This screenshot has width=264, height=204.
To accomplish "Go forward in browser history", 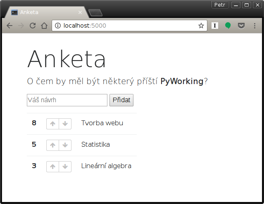I will (21, 26).
